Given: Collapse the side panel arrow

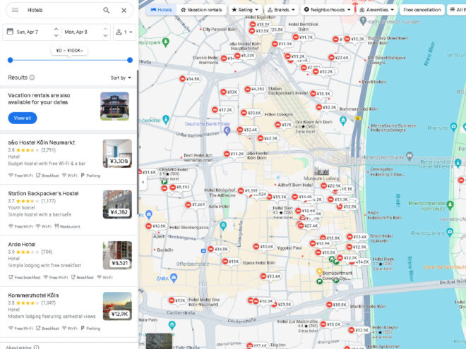Looking at the screenshot, I should [x=143, y=182].
